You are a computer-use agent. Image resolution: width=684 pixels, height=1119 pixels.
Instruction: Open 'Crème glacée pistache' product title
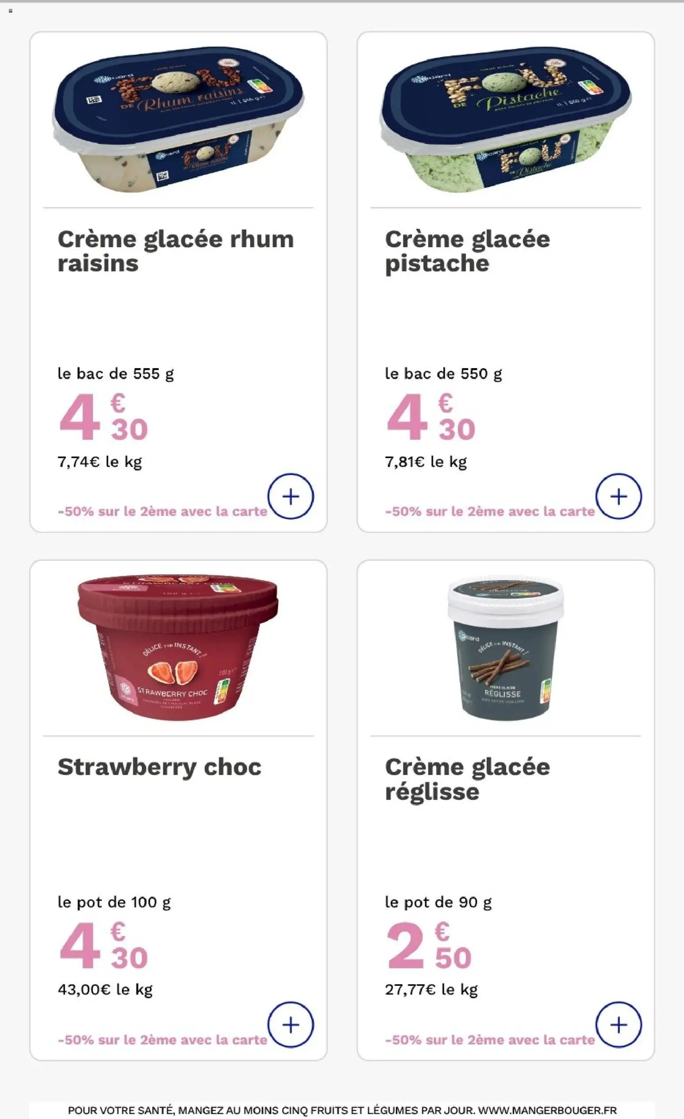tap(467, 251)
